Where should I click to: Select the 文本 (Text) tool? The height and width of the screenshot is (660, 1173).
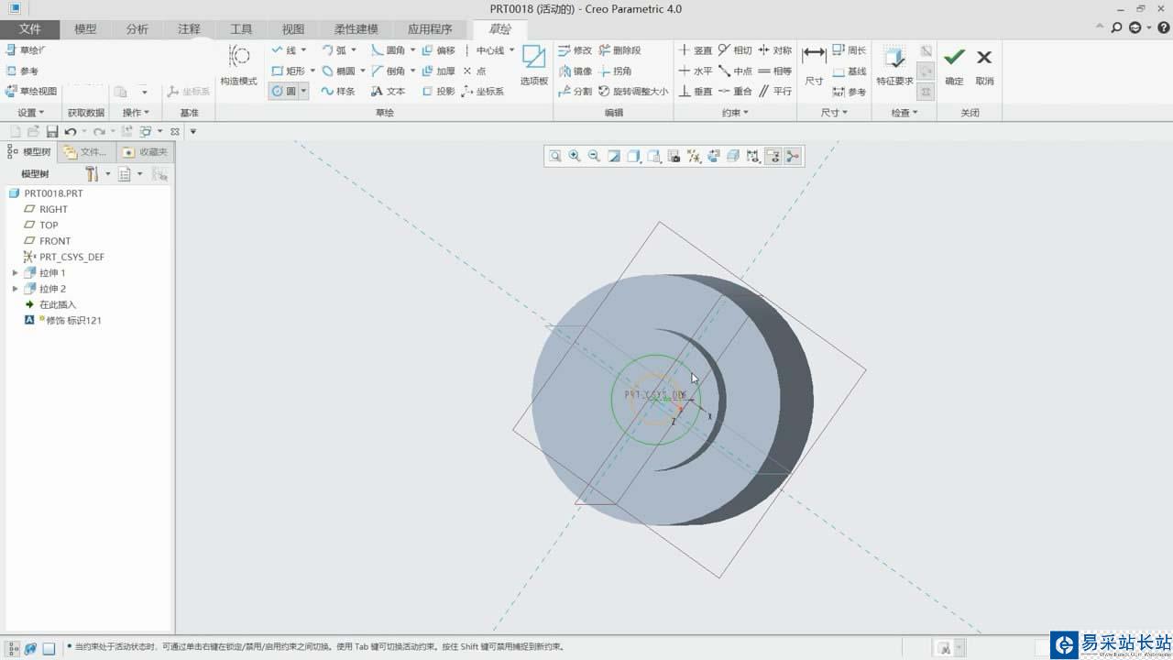click(x=389, y=91)
